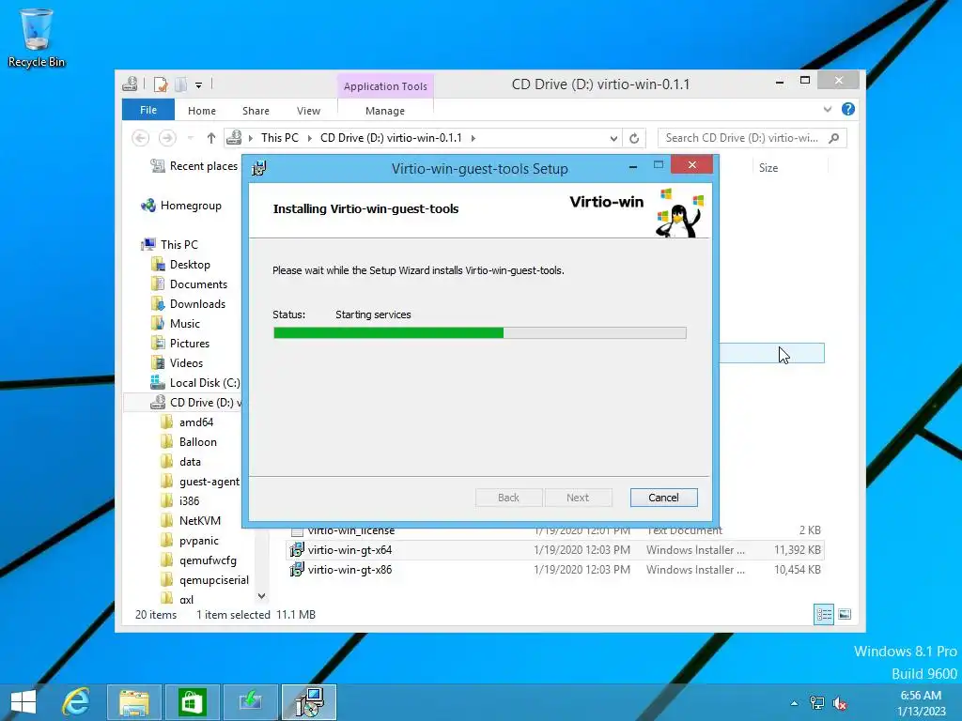Expand the ribbon with the chevron arrow
The height and width of the screenshot is (721, 962).
pos(827,109)
